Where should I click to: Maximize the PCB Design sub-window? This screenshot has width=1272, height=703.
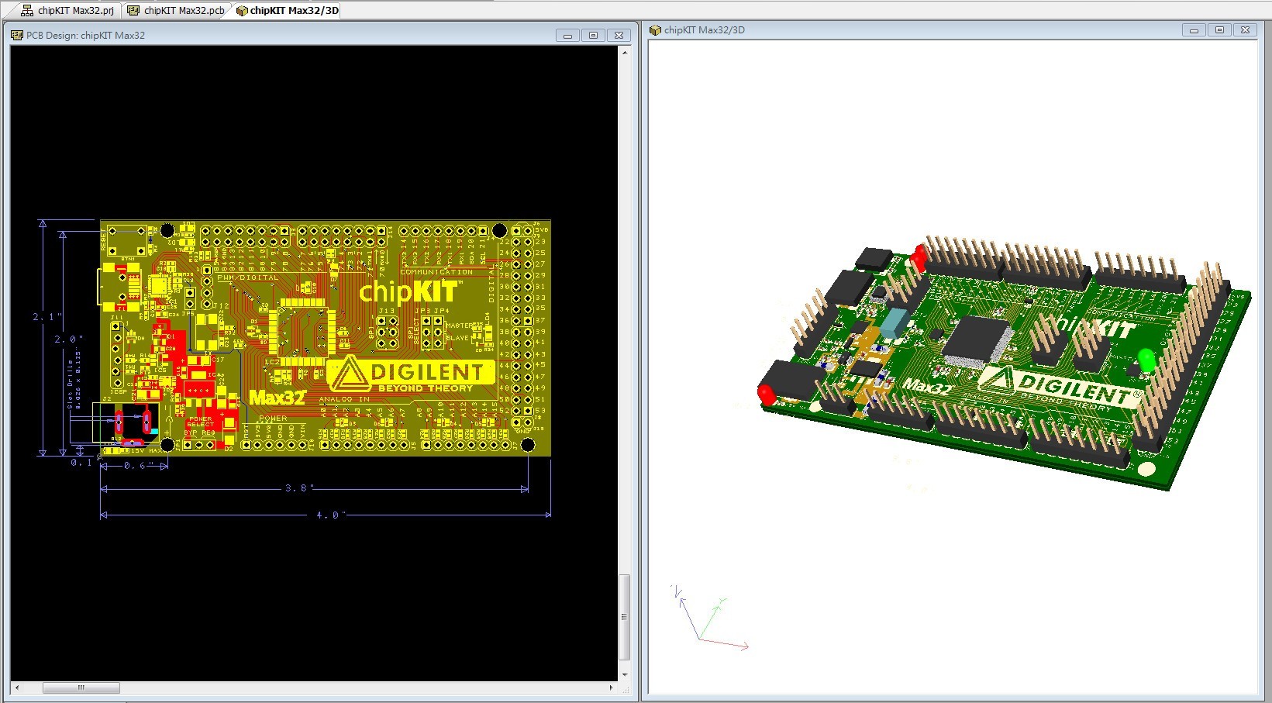click(x=593, y=36)
